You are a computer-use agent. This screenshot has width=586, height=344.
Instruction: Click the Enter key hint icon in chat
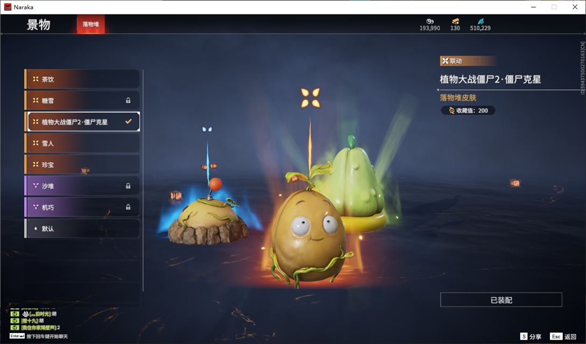(17, 336)
